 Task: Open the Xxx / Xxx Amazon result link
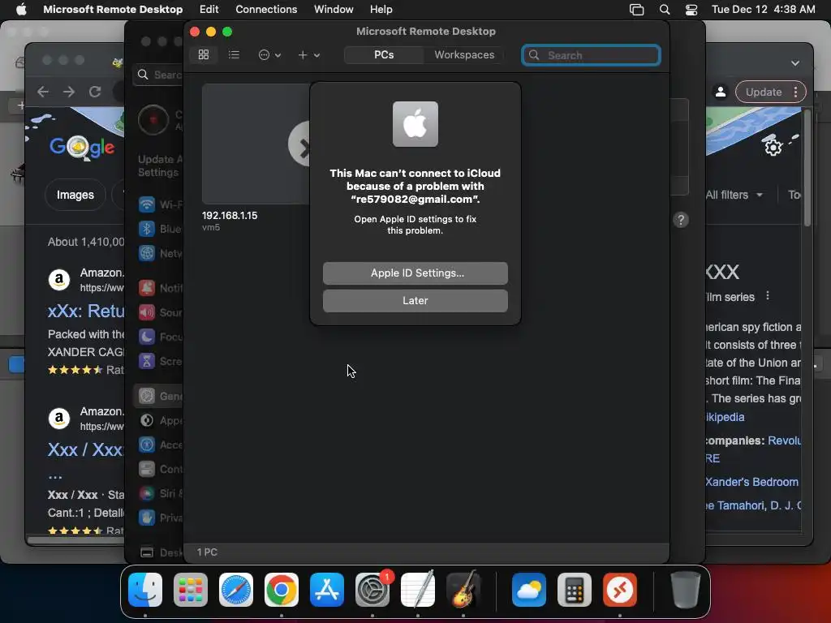[86, 449]
